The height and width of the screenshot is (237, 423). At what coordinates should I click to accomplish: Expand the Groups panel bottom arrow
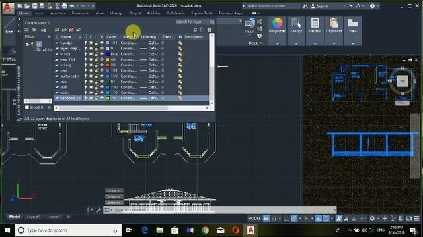click(296, 43)
